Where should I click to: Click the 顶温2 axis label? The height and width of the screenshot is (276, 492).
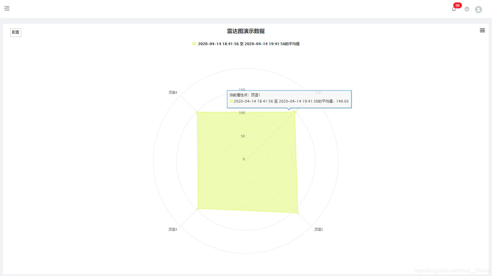click(319, 229)
